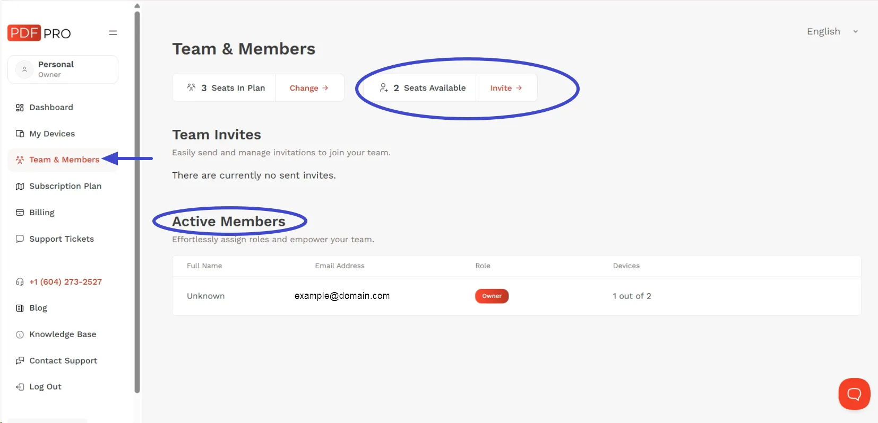Click the Blog document icon
Screen dimensions: 878x423
point(20,308)
